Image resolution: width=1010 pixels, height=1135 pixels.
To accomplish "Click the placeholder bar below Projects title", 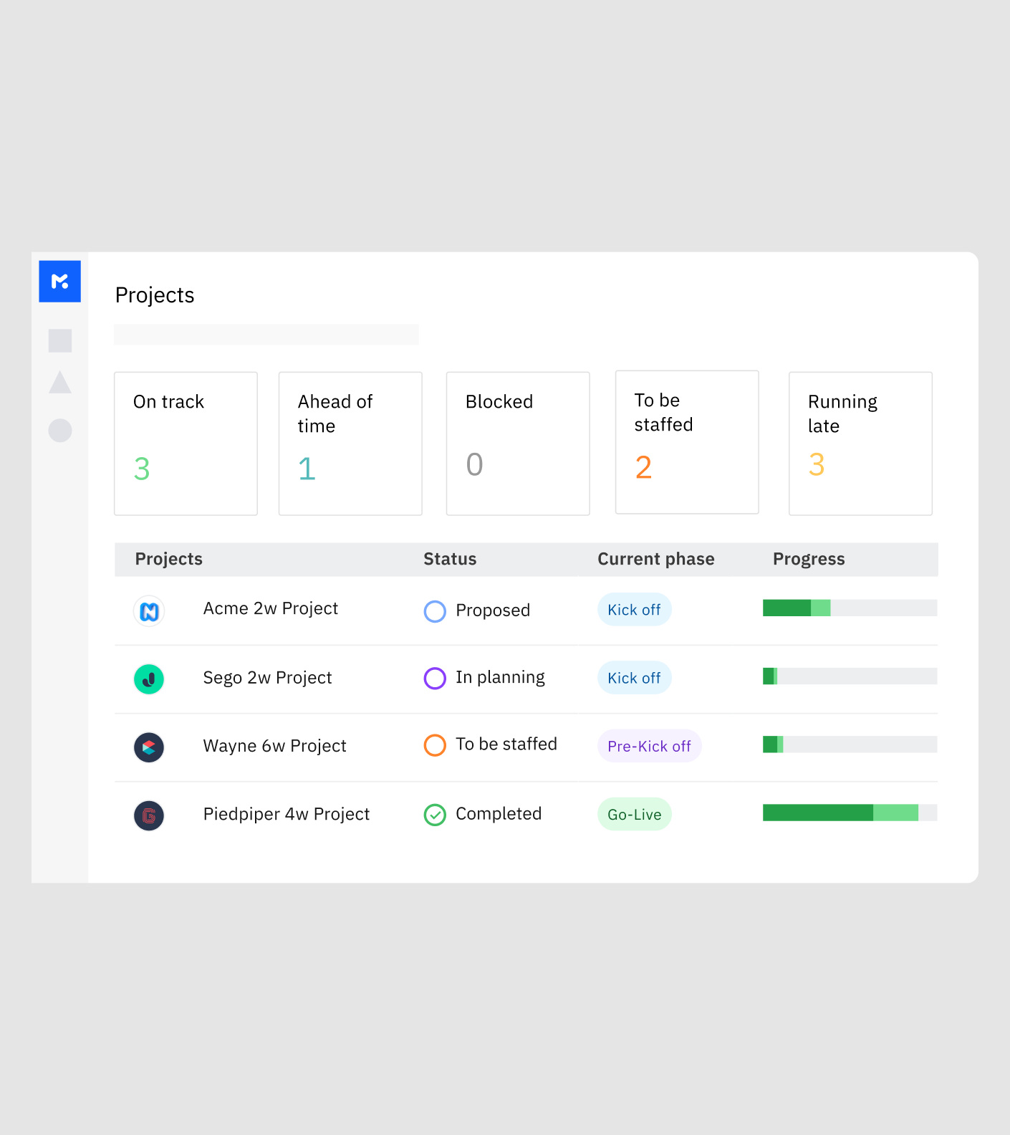I will coord(266,334).
